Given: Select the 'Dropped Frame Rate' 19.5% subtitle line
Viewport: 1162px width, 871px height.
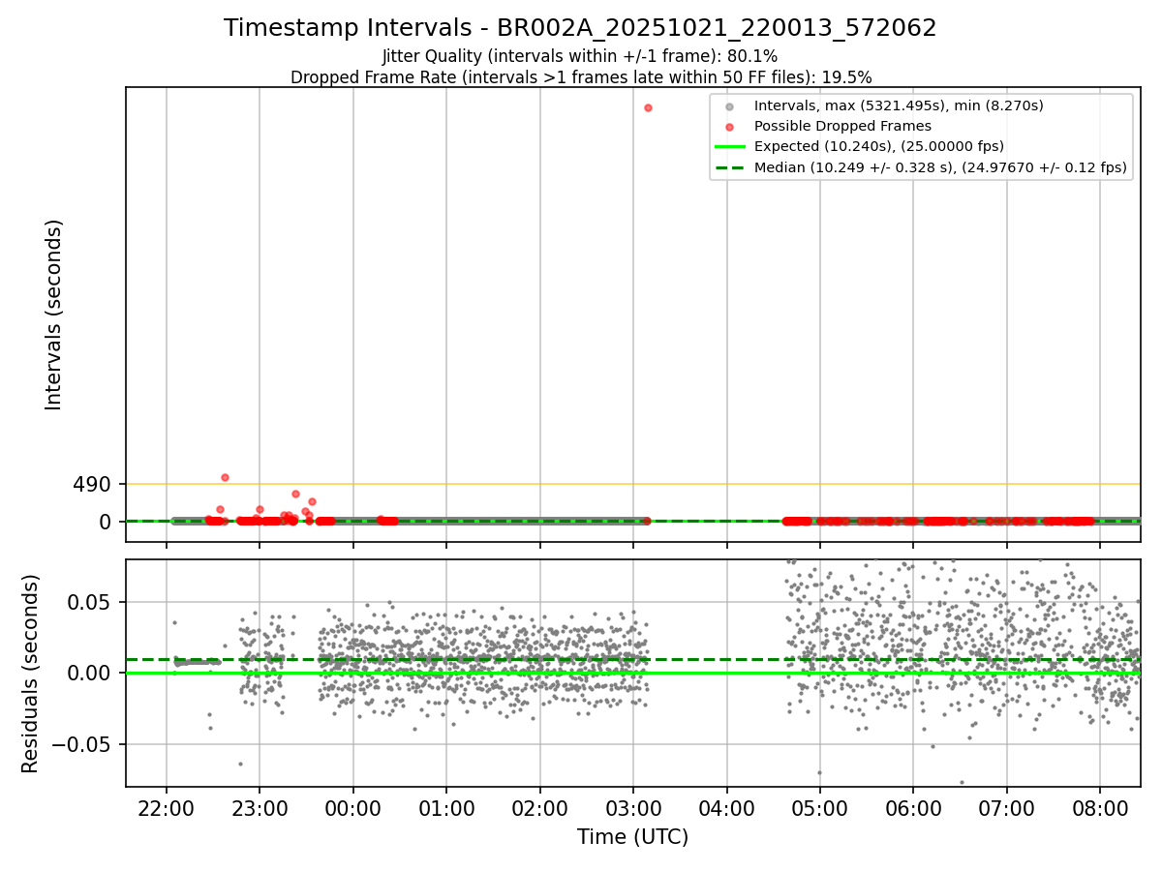Looking at the screenshot, I should pos(580,77).
